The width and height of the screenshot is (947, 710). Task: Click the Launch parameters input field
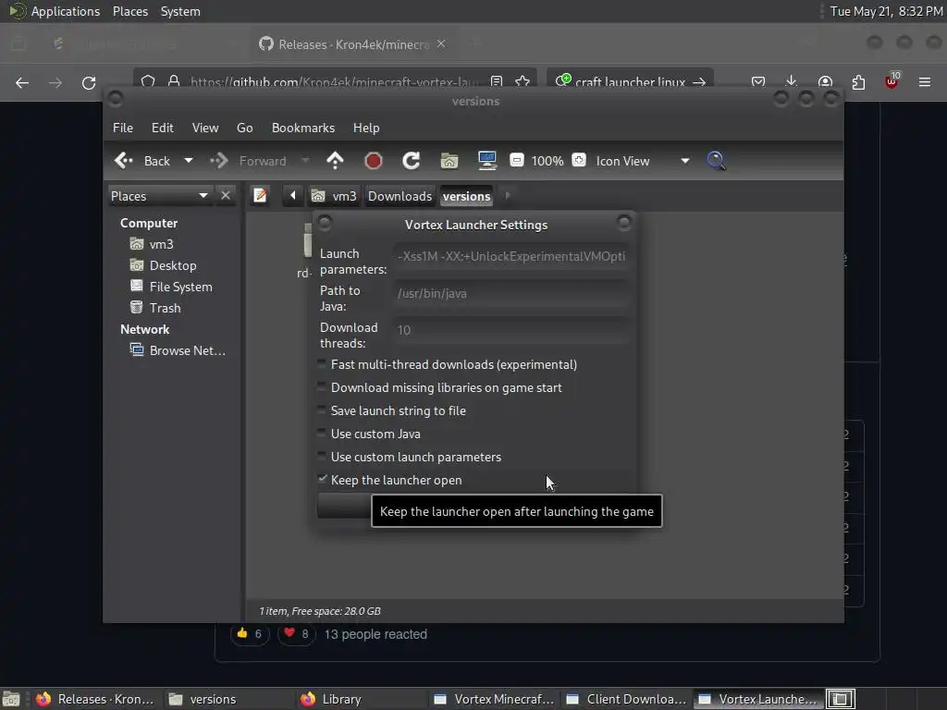tap(510, 257)
